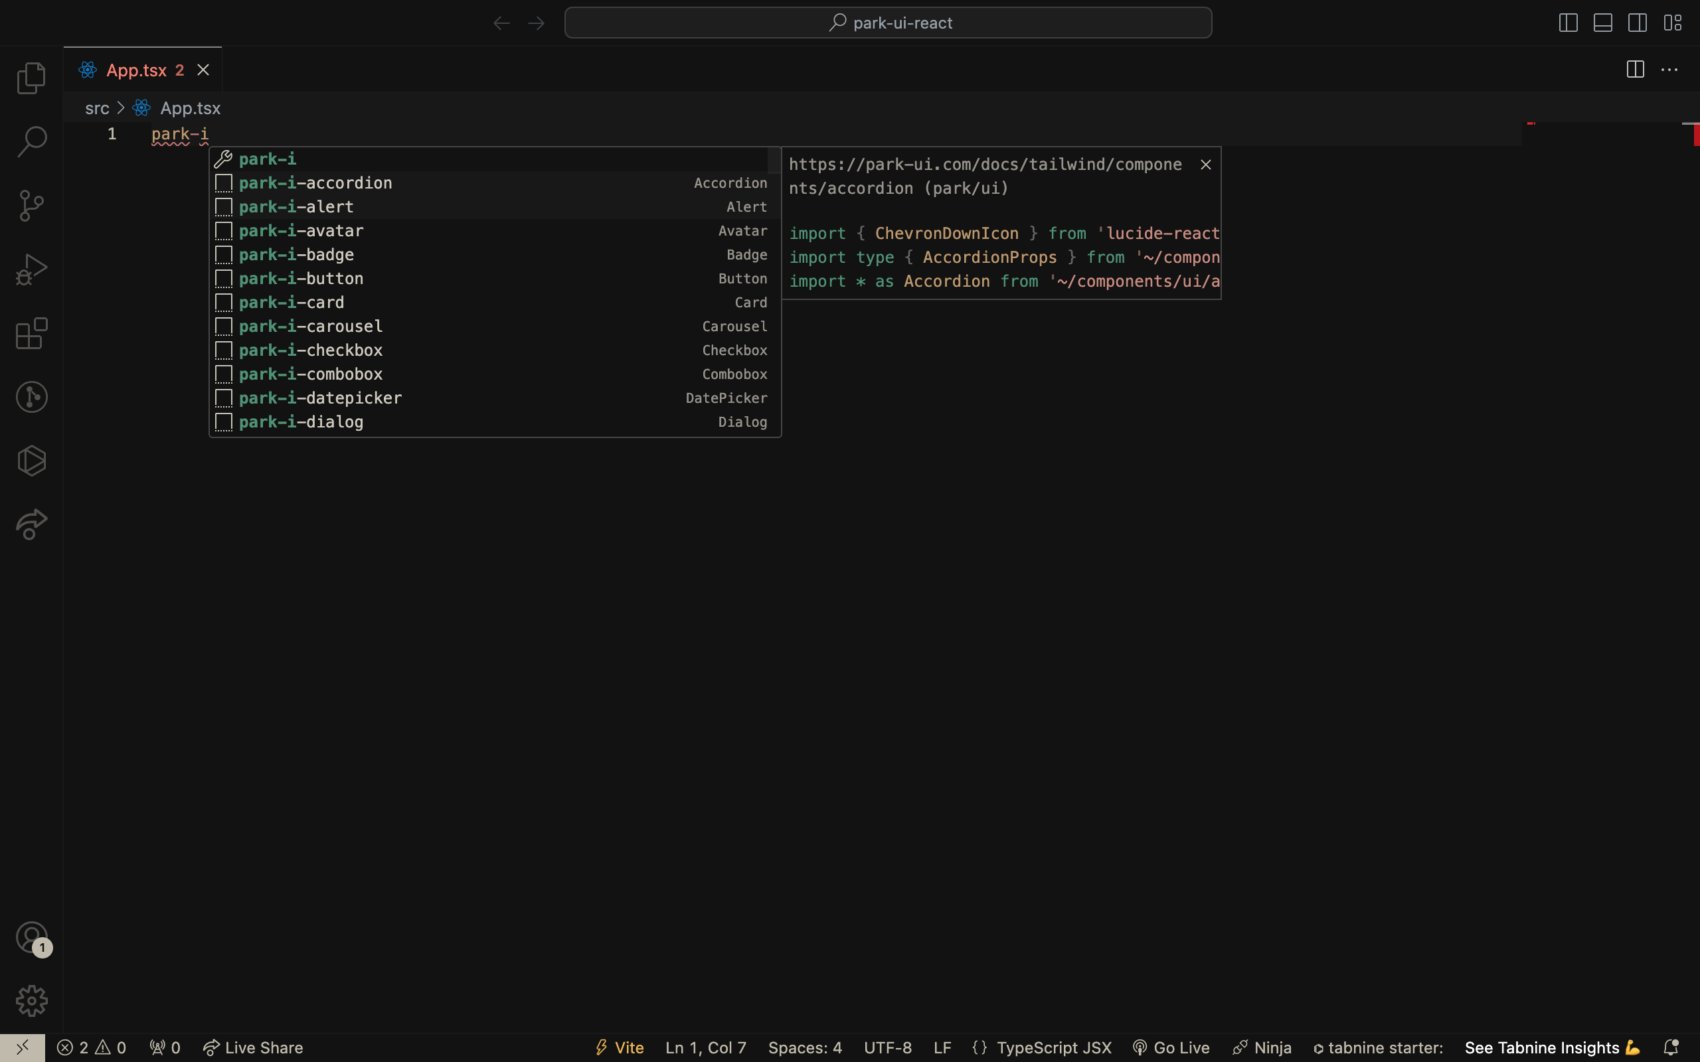Image resolution: width=1700 pixels, height=1062 pixels.
Task: Open Source Control view icon
Action: [31, 206]
